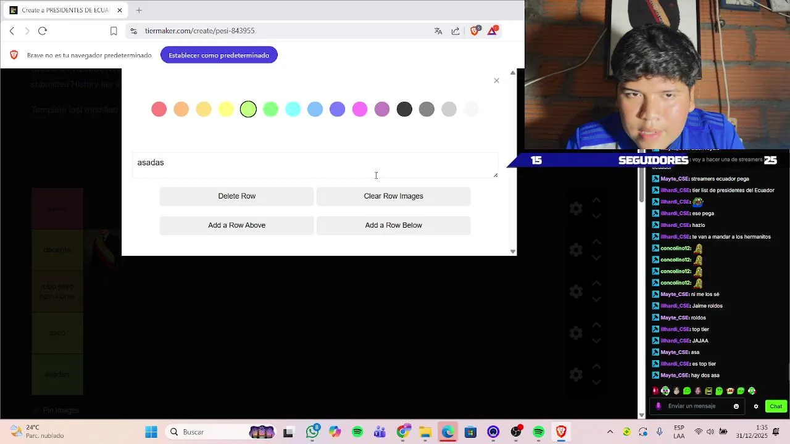The image size is (790, 444).
Task: Open File Explorer from the taskbar
Action: pyautogui.click(x=425, y=432)
